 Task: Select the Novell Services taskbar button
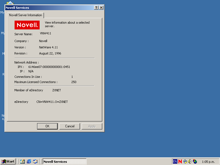(x=64, y=161)
